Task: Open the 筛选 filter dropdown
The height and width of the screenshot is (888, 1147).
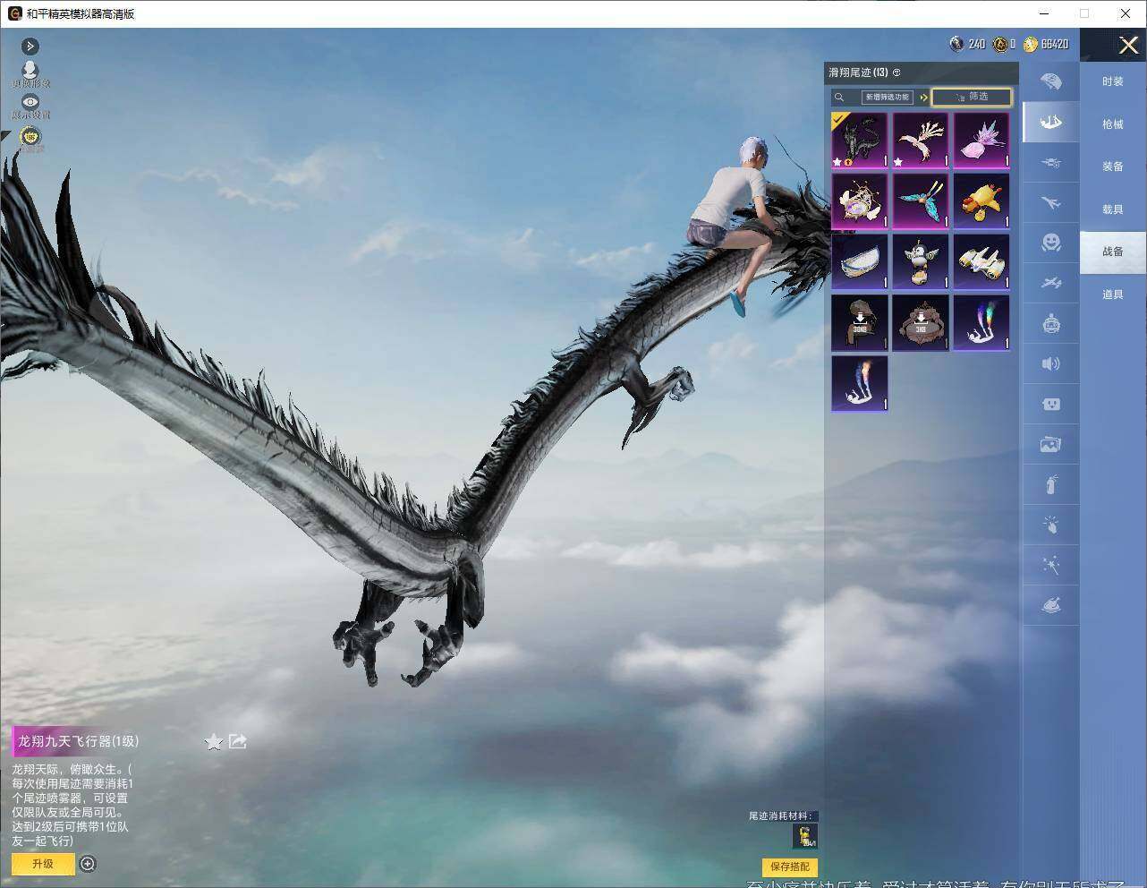Action: click(x=972, y=97)
